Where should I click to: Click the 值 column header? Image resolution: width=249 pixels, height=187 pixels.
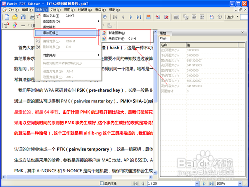212,45
